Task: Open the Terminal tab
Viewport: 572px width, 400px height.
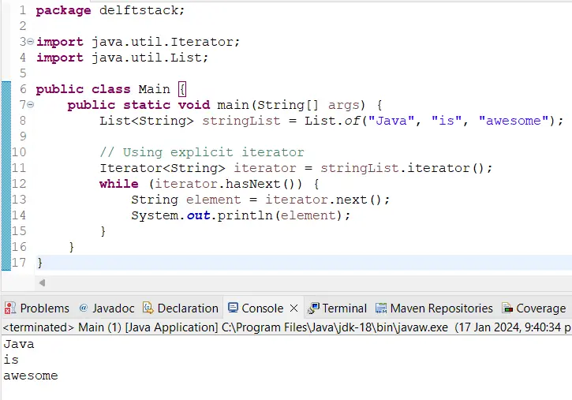Action: (x=345, y=308)
